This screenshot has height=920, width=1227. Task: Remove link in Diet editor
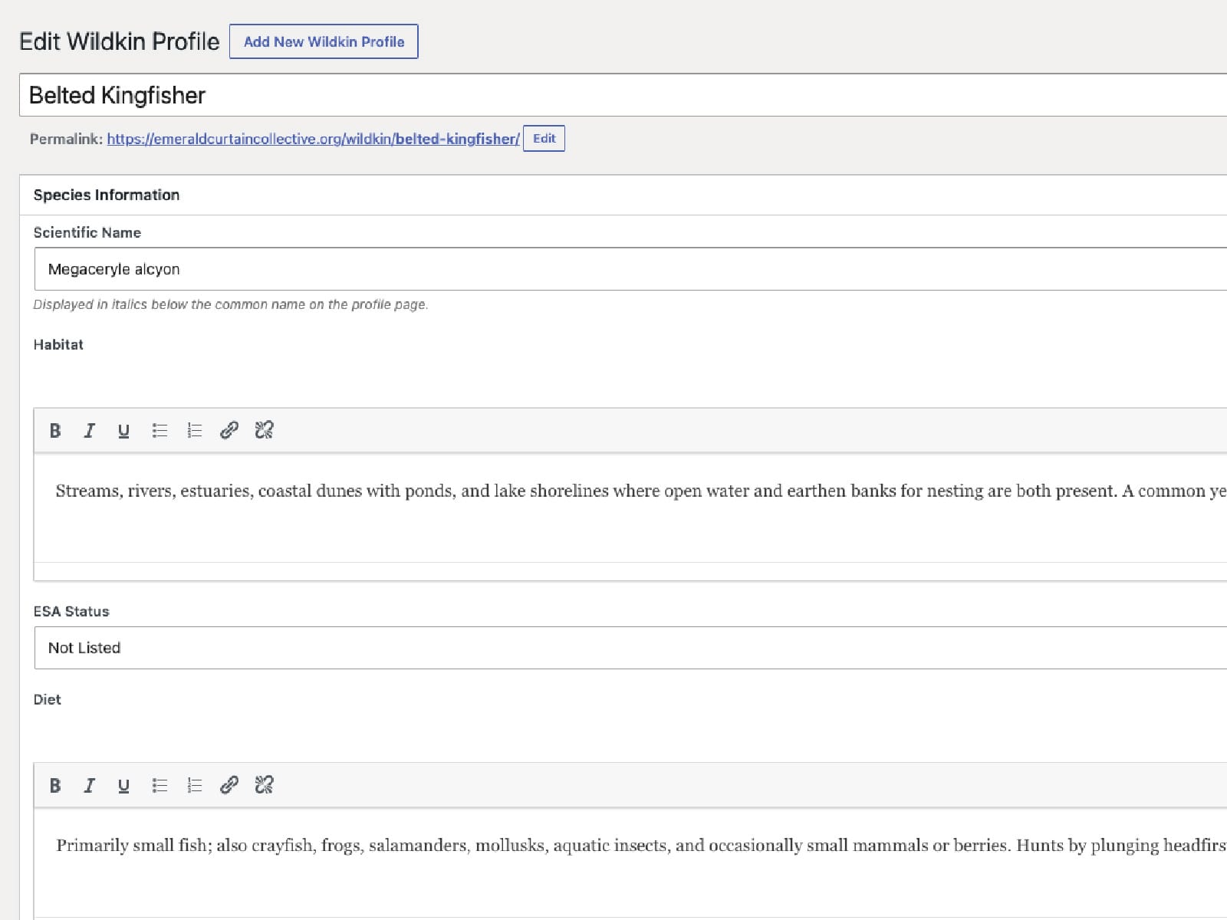[264, 785]
